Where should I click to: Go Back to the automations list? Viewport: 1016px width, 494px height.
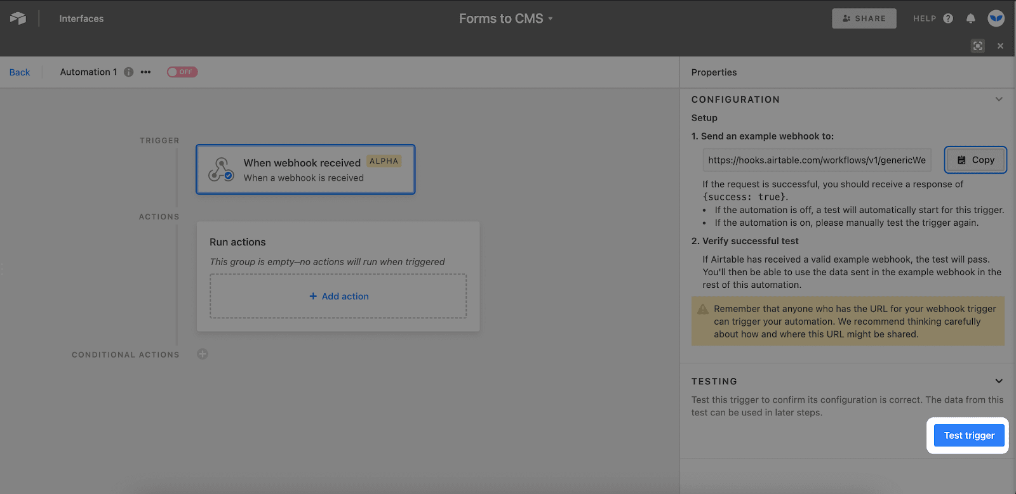tap(20, 72)
